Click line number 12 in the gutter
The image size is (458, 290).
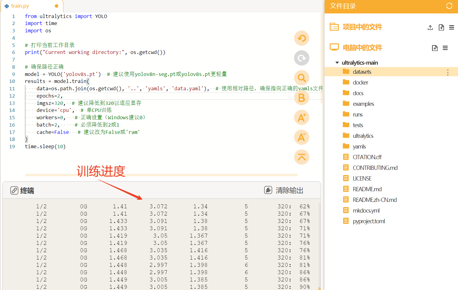(x=12, y=96)
